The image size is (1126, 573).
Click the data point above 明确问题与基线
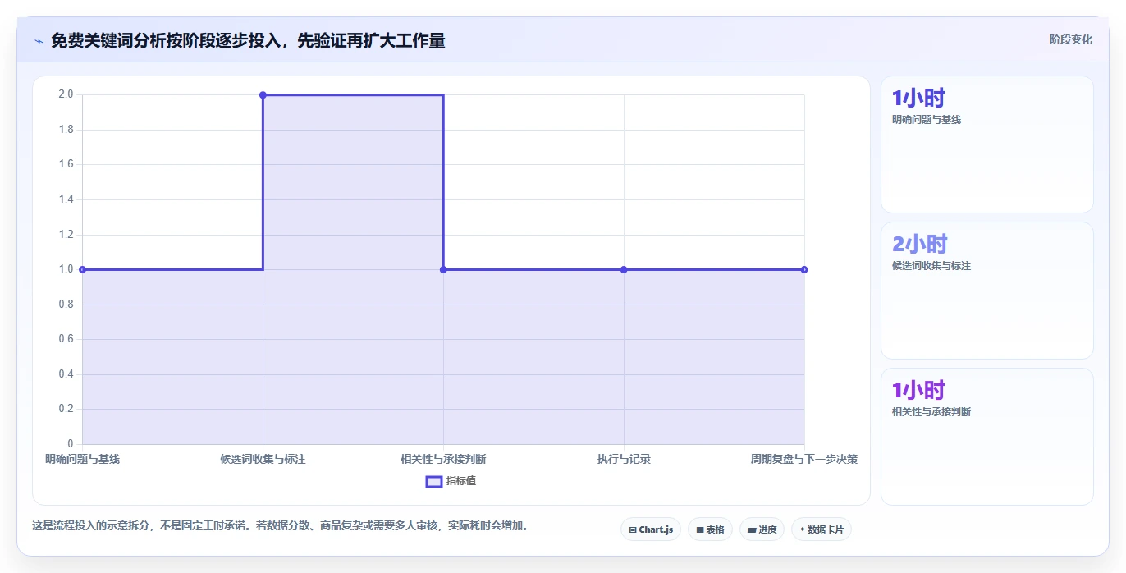tap(82, 269)
